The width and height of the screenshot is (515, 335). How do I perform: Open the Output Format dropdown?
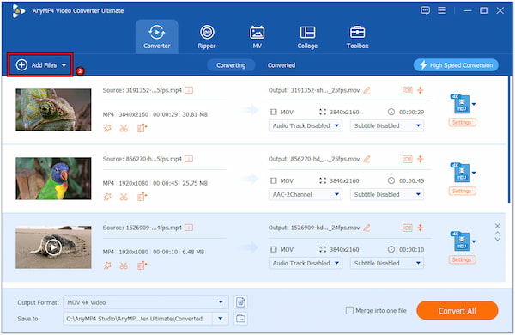click(146, 302)
